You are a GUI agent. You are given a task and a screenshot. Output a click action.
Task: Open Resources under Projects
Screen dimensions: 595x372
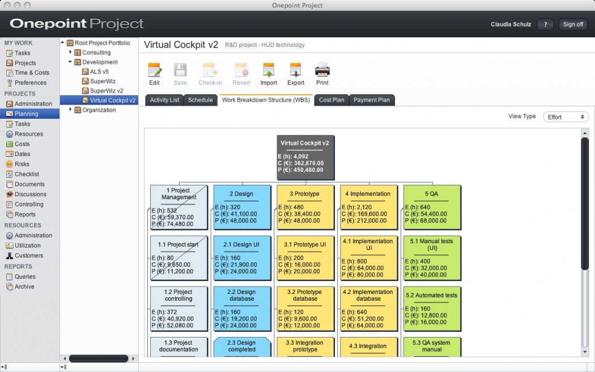29,134
